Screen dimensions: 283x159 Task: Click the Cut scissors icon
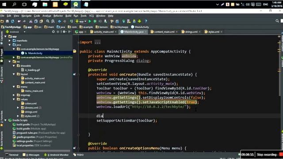(x=31, y=21)
